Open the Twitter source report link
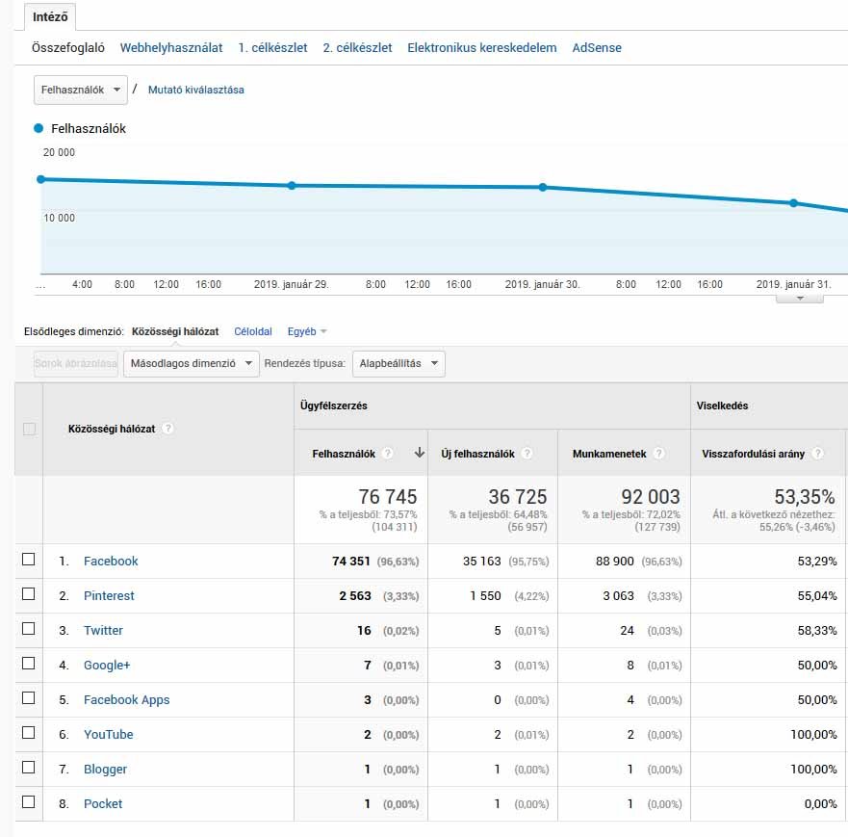Screen dimensions: 848x837 click(103, 630)
